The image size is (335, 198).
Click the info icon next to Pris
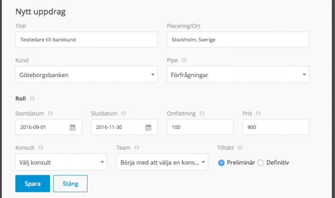259,114
